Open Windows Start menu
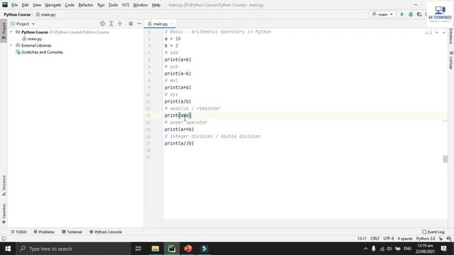Screen dimensions: 454x255 tap(8, 249)
